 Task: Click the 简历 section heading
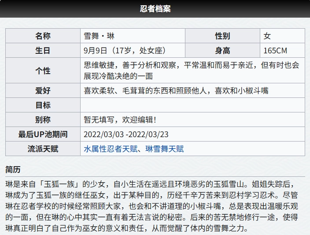(x=13, y=170)
